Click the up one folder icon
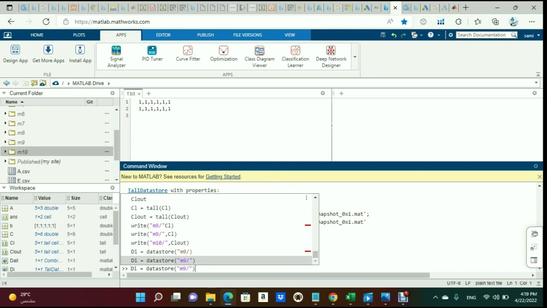Screen dimensions: 547x308 (x=25, y=83)
